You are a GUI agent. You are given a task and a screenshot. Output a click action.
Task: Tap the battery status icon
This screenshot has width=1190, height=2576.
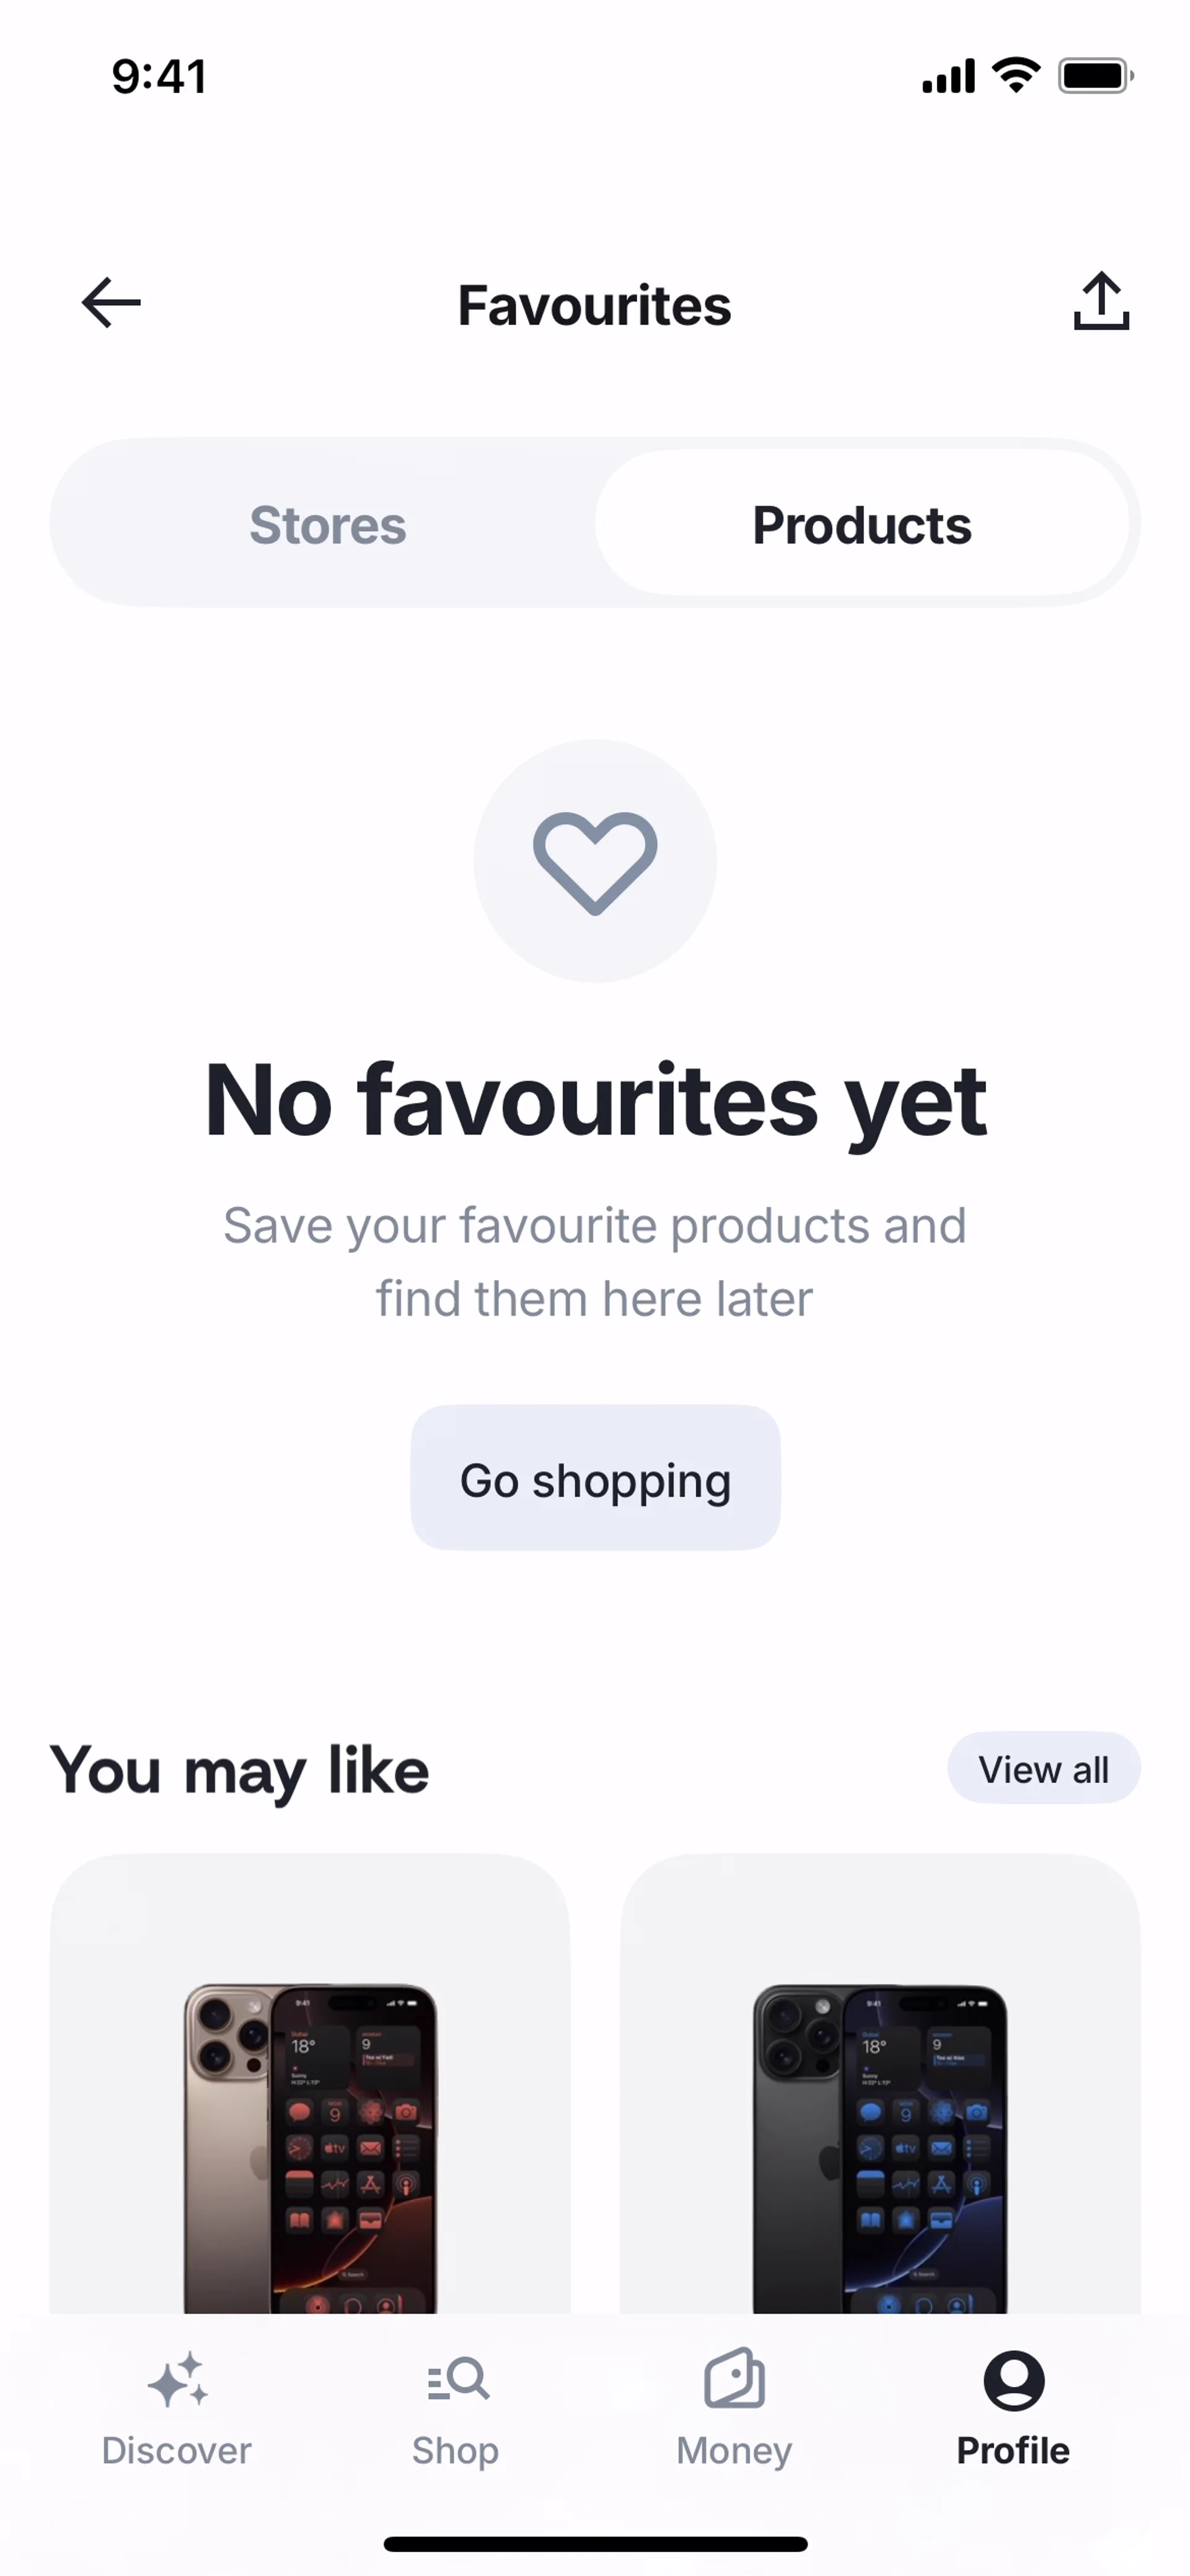[x=1096, y=76]
